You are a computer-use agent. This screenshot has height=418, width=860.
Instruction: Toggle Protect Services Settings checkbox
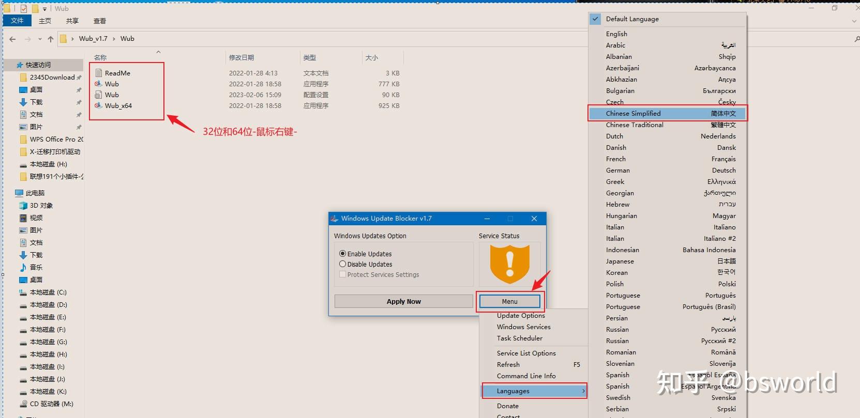point(342,274)
